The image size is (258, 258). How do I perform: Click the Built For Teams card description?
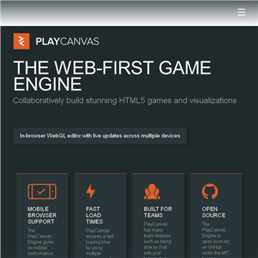[158, 239]
